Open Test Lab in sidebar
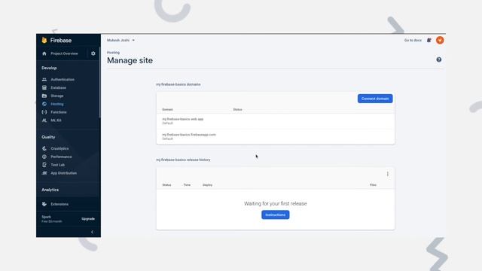This screenshot has height=271, width=482. 57,165
